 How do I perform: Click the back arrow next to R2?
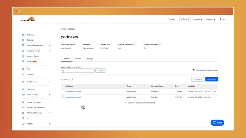(62, 29)
